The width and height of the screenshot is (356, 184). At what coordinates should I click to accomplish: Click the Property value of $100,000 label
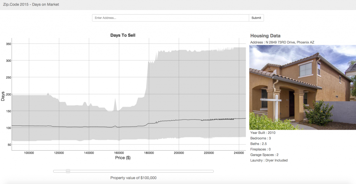coord(133,178)
